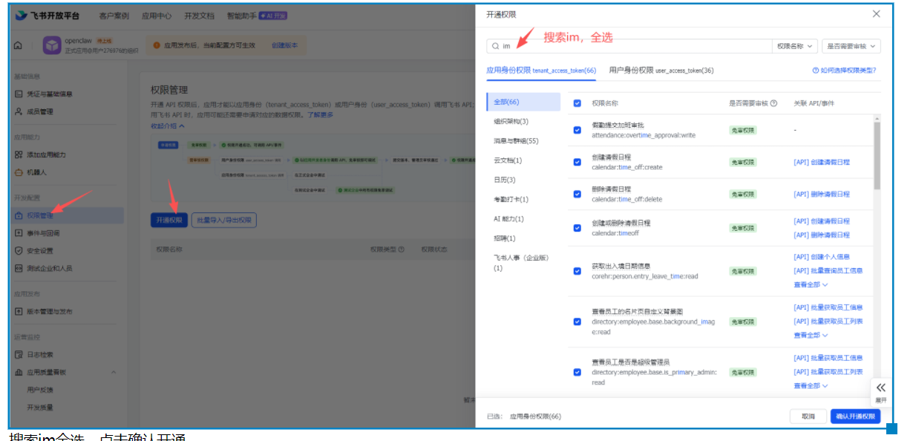This screenshot has width=913, height=441.
Task: Click the purple openclaw app cube icon
Action: pos(52,45)
